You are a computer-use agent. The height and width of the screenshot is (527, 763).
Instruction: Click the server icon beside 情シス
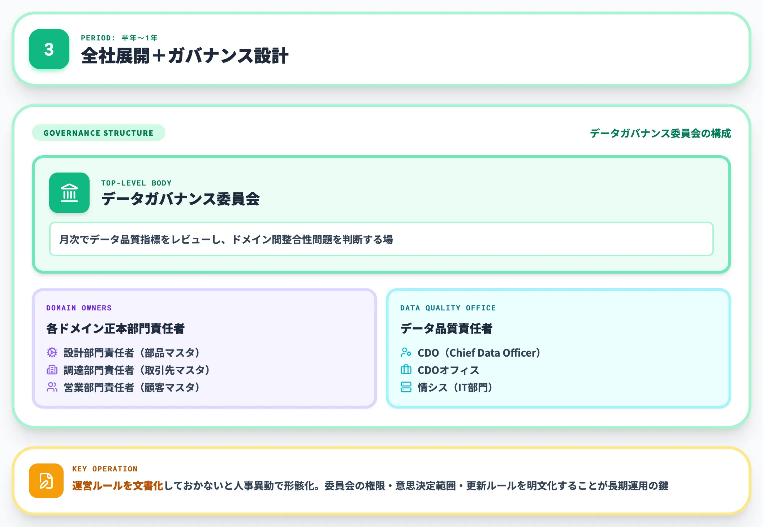(406, 387)
